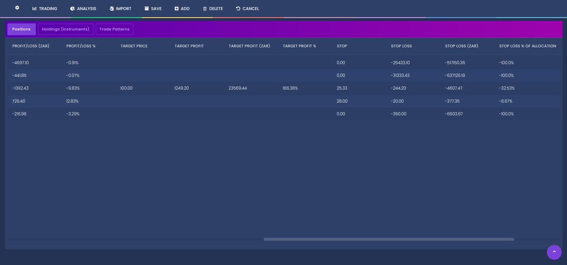The height and width of the screenshot is (265, 567).
Task: Open the Trading menu
Action: click(x=45, y=9)
